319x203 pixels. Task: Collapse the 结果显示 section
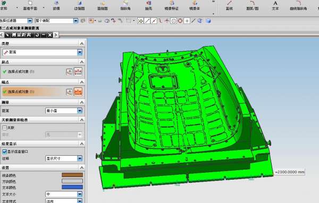click(81, 144)
